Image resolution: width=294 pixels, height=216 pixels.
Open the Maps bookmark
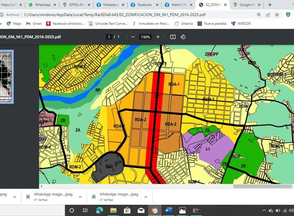tap(14, 23)
